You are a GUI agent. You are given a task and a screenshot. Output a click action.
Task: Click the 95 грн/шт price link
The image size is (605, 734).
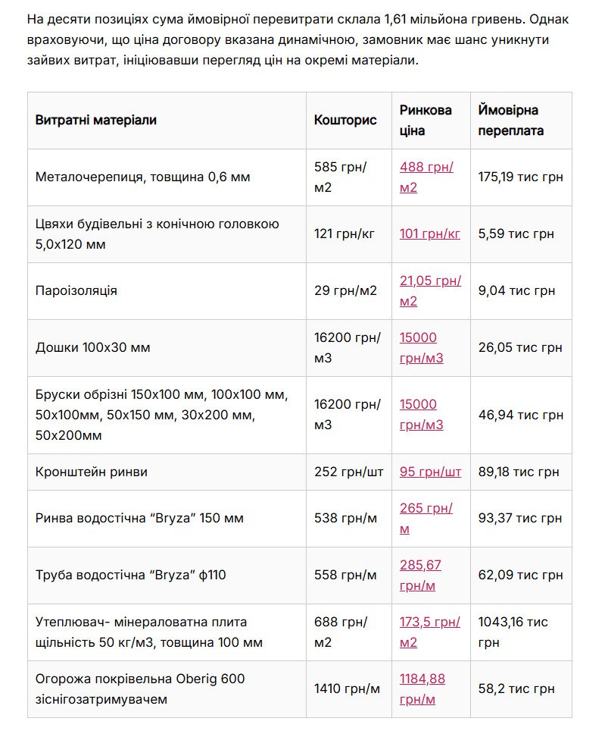(430, 472)
